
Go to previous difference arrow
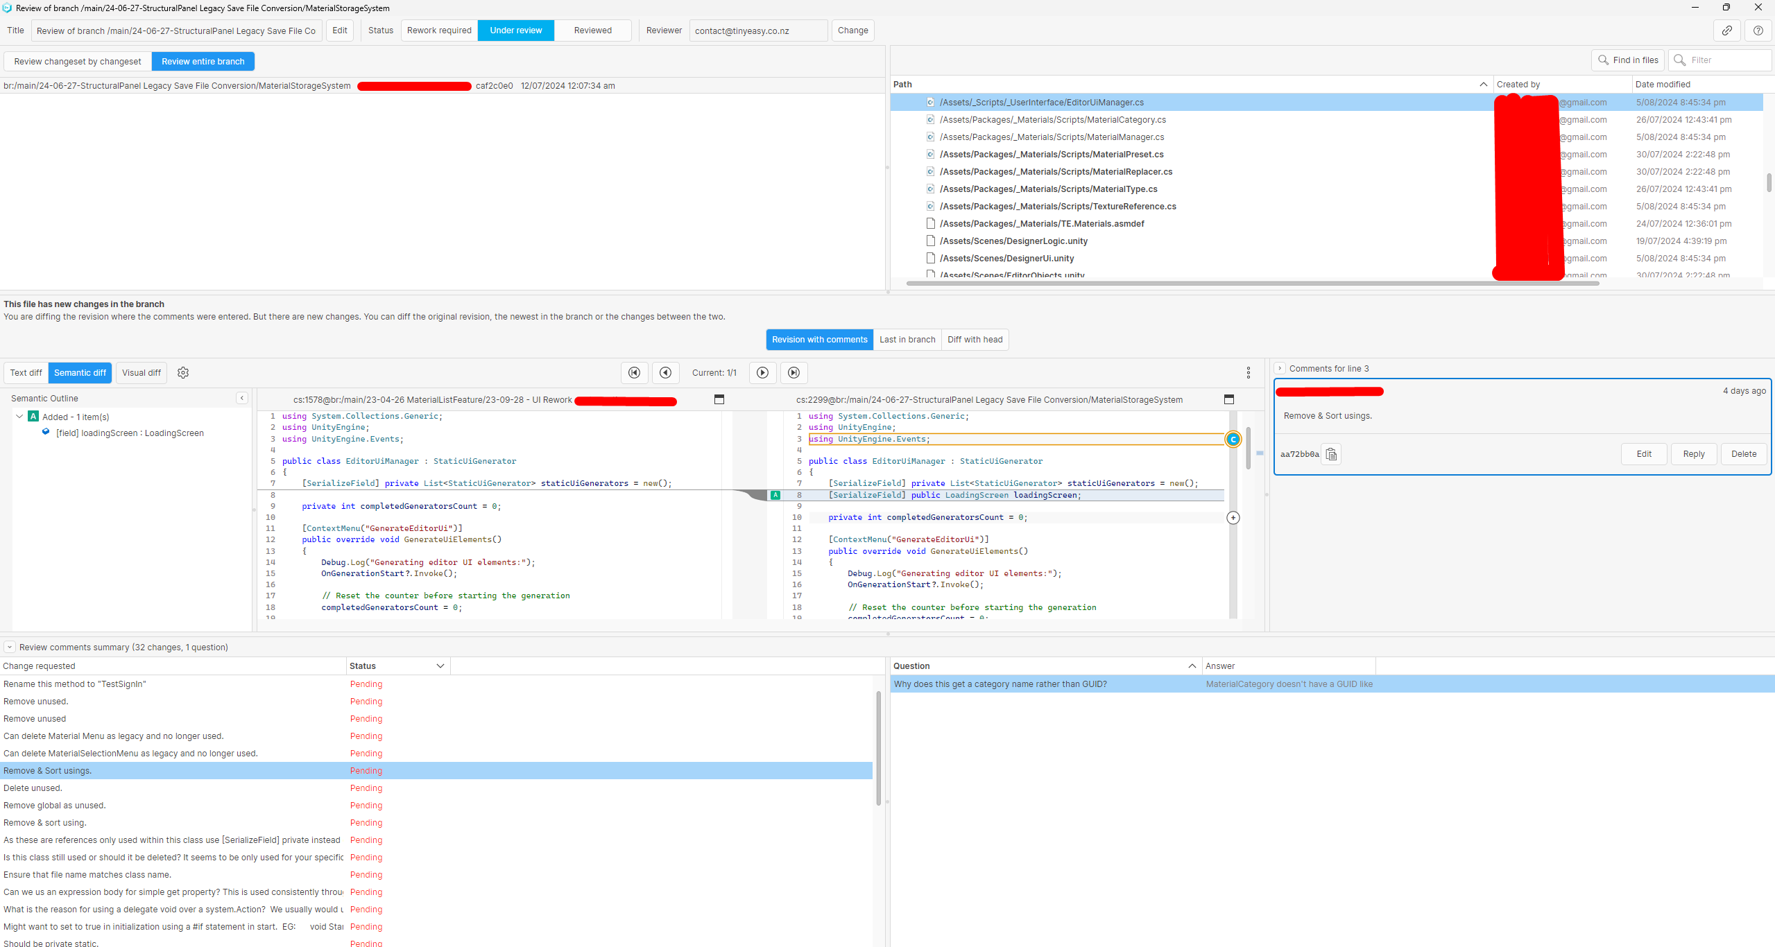(x=665, y=373)
